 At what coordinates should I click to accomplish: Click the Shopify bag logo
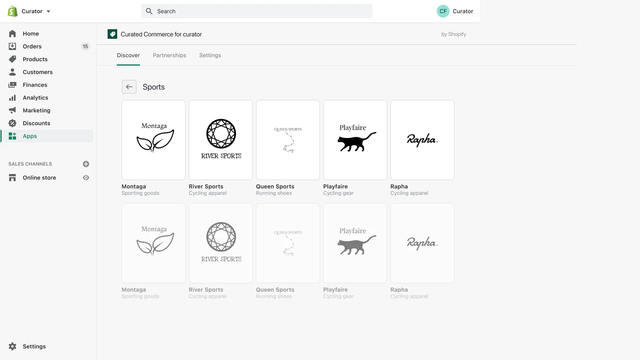[12, 11]
